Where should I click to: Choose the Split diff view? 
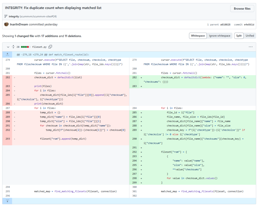[239, 36]
